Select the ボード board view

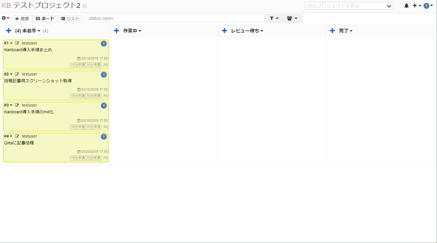[45, 19]
